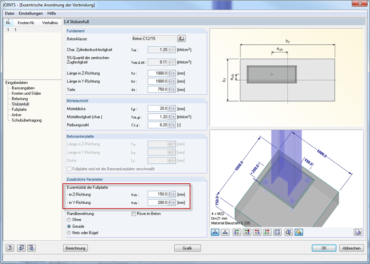Open the arrow menu beside the Mörteldicke field

174,109
